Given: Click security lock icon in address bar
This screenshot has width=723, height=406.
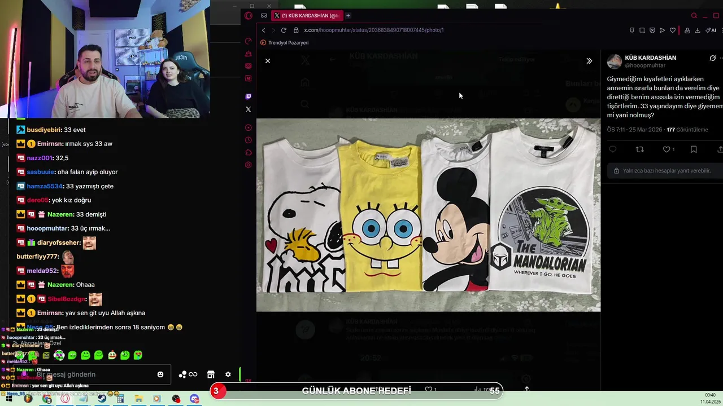Looking at the screenshot, I should [x=297, y=30].
